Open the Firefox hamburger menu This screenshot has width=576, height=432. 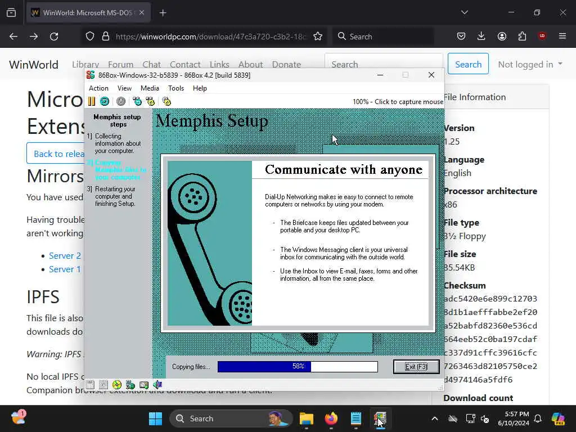tap(562, 36)
